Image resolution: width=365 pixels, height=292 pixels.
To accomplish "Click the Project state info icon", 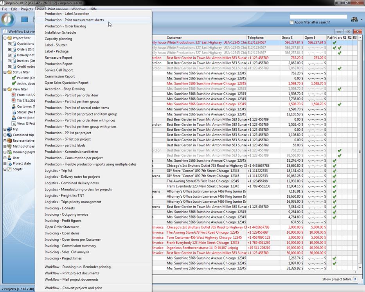I will pos(9,164).
